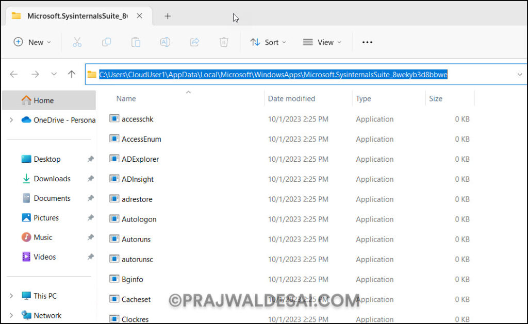Select This PC in navigation pane

click(45, 296)
